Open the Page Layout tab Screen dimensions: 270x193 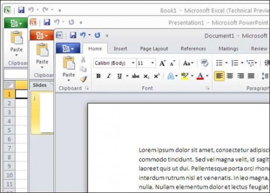[154, 49]
